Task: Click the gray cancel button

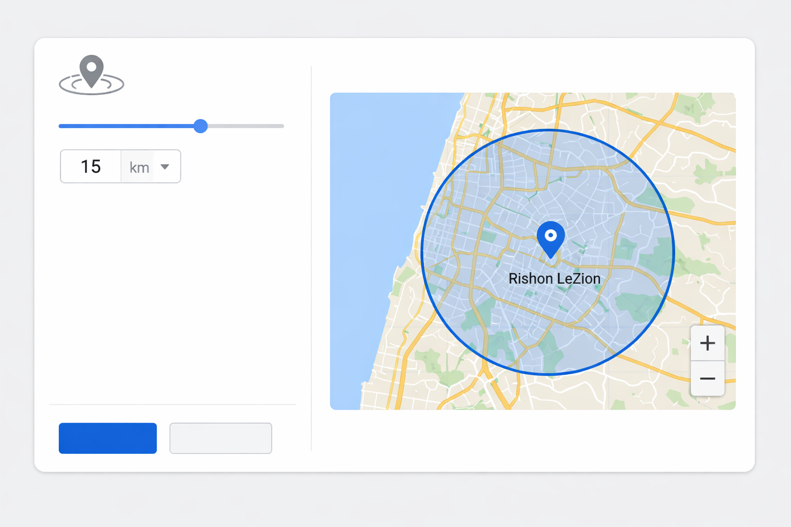Action: 220,438
